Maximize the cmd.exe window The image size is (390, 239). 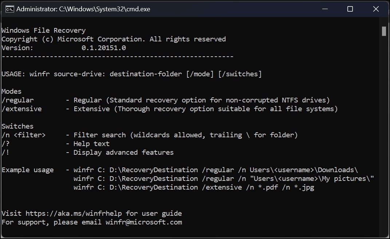click(x=350, y=9)
